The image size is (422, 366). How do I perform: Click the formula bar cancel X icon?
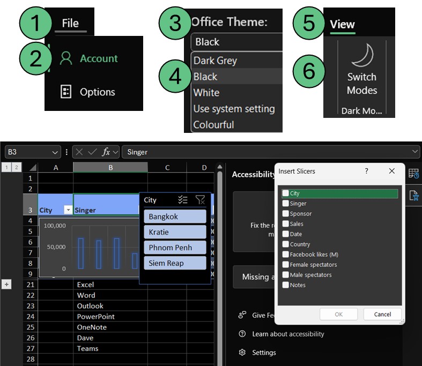[79, 152]
